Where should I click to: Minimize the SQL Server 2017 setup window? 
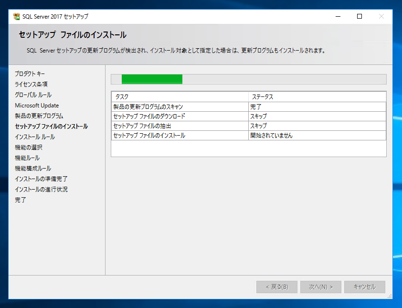[x=338, y=16]
